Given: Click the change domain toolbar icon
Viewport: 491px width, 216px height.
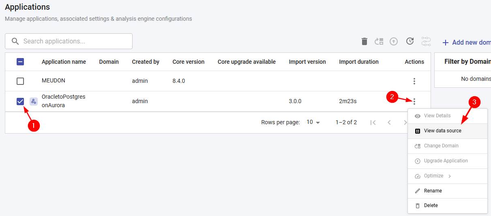Looking at the screenshot, I should tap(379, 41).
